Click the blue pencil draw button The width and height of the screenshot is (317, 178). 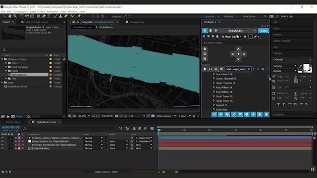pos(233,114)
